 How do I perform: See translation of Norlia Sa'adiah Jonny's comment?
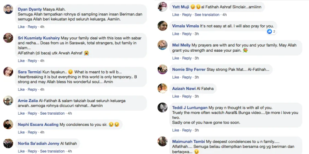(x=53, y=151)
